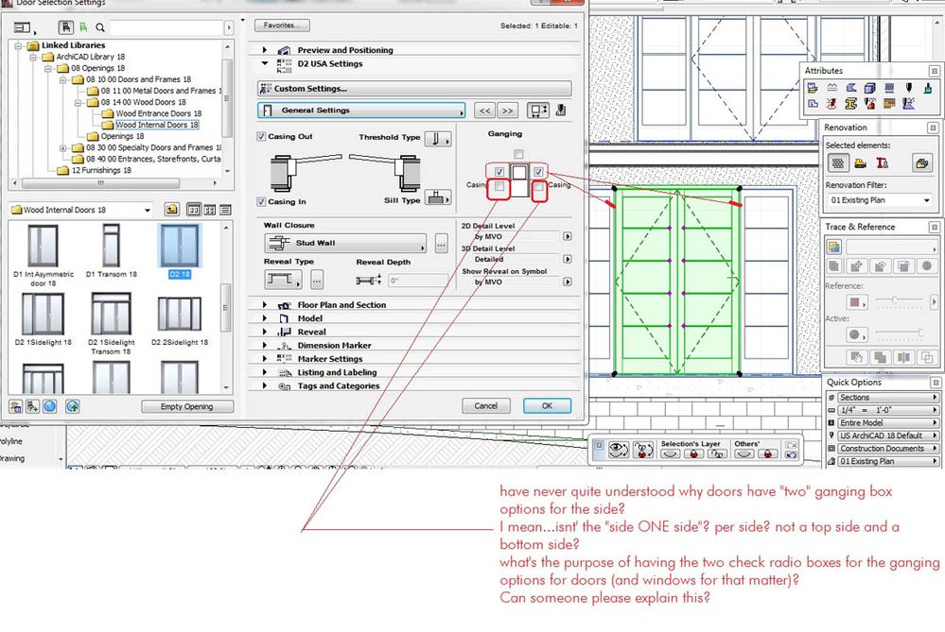Image resolution: width=945 pixels, height=632 pixels.
Task: Open the Sections quick option menu
Action: 887,398
